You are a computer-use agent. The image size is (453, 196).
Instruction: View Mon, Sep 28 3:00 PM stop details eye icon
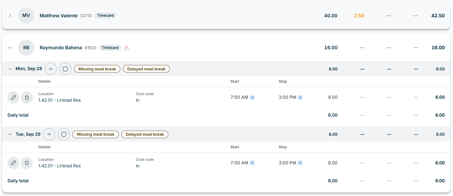coord(300,98)
